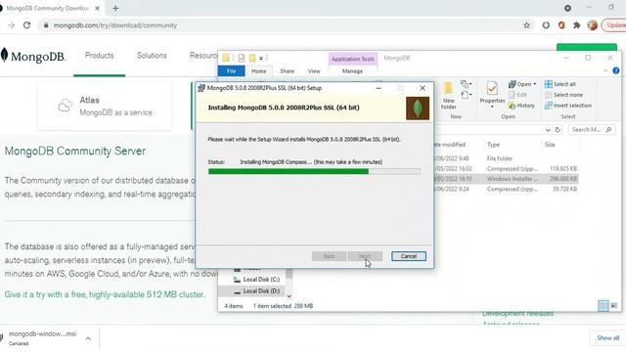626x352 pixels.
Task: Click the Explorer help question mark icon
Action: tap(616, 70)
